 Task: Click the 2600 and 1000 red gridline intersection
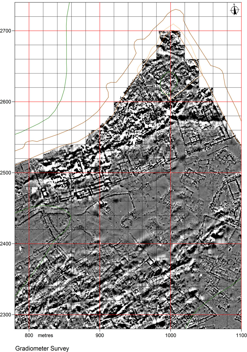[171, 102]
